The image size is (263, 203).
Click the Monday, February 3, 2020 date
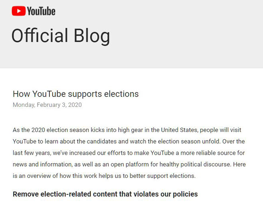(x=47, y=105)
